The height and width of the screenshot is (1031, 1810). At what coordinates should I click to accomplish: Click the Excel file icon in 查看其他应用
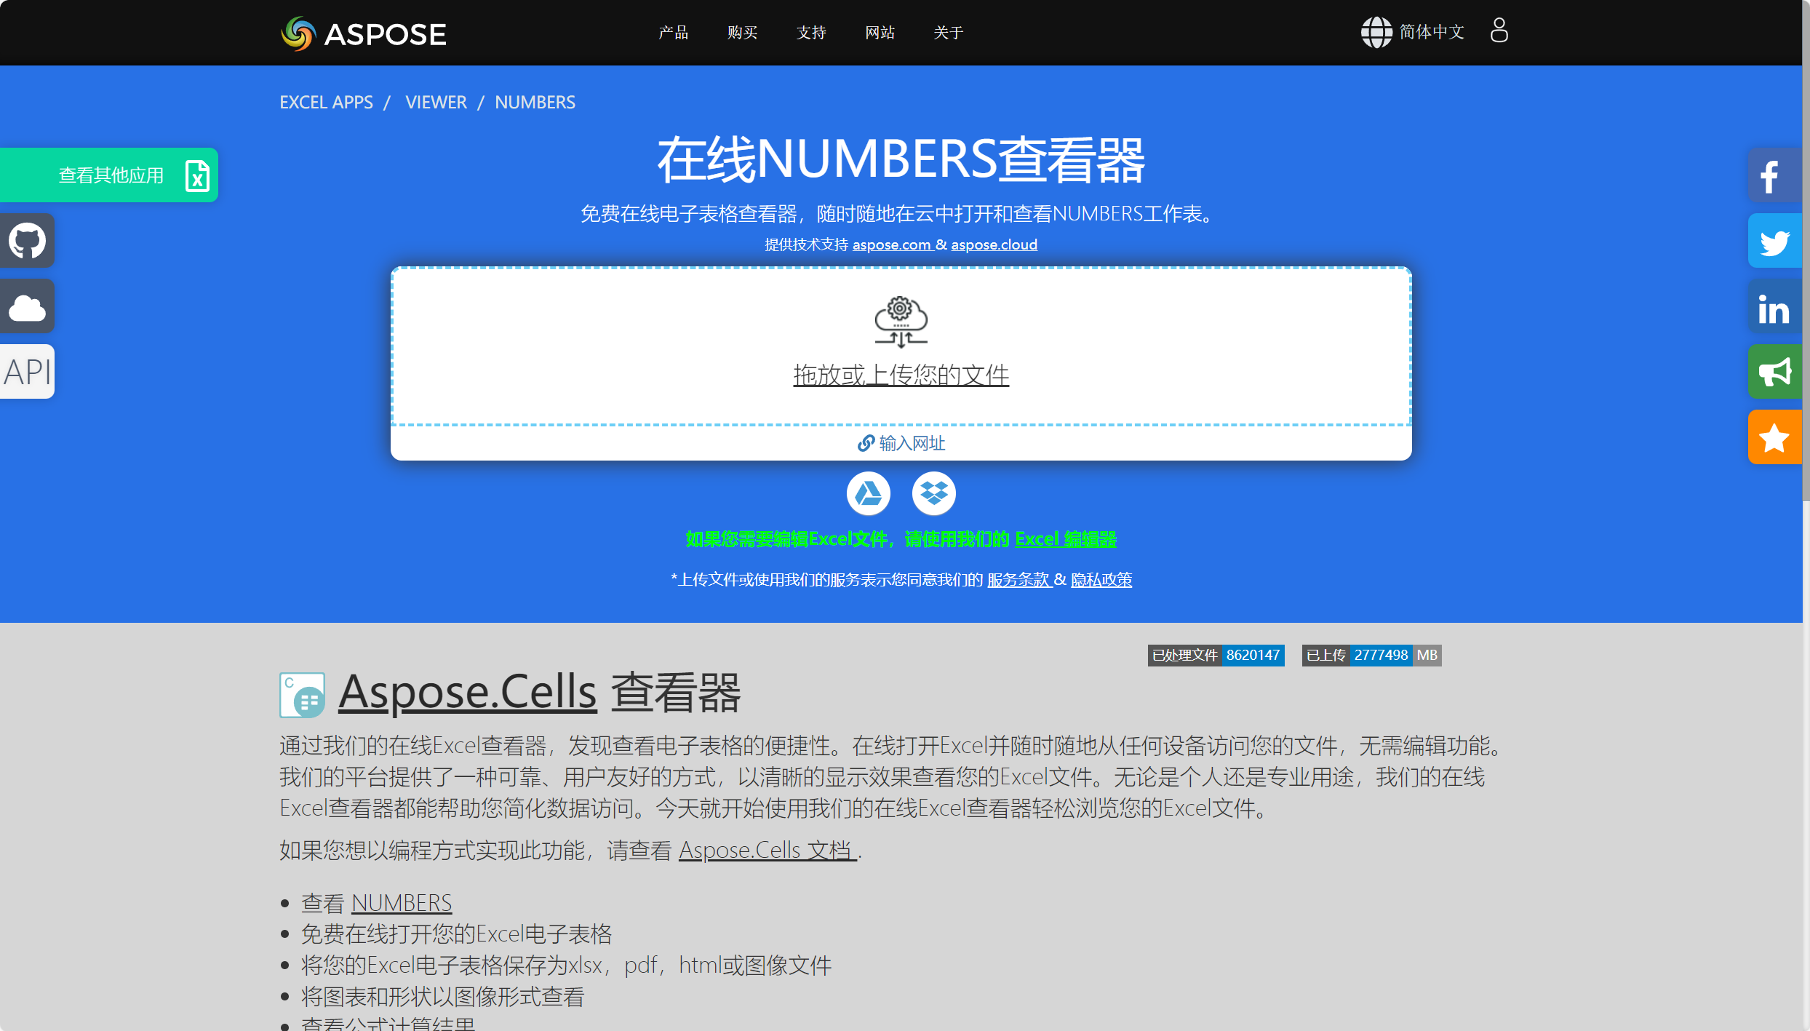(x=197, y=175)
